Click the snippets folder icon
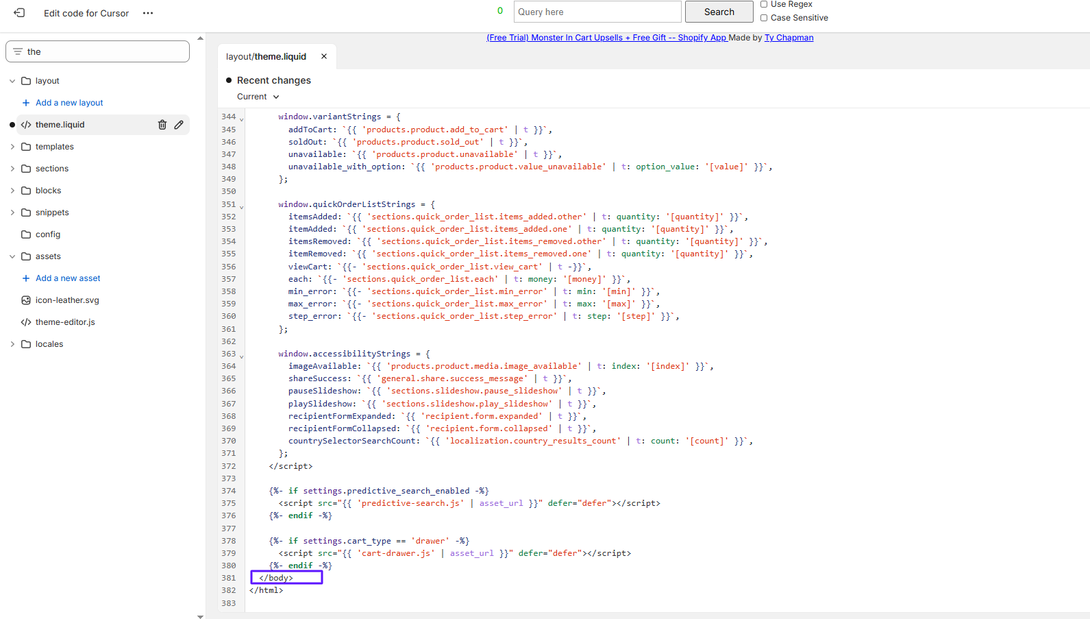The image size is (1090, 619). 26,213
